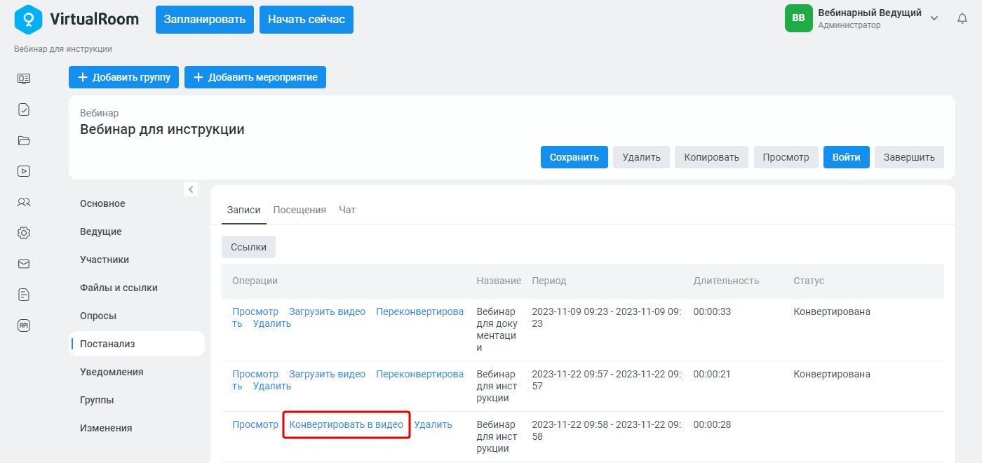
Task: Switch to the Посещения tab
Action: point(300,210)
